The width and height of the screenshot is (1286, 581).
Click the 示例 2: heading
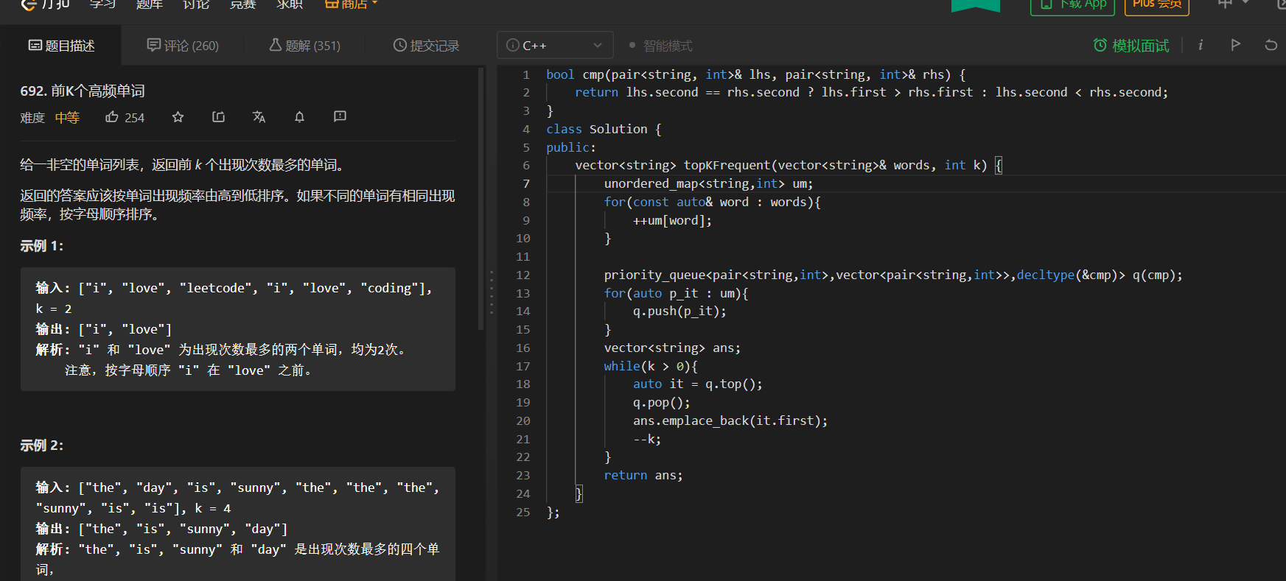[x=42, y=446]
